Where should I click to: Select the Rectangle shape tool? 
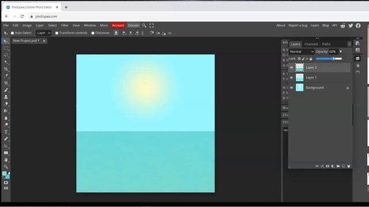click(6, 153)
